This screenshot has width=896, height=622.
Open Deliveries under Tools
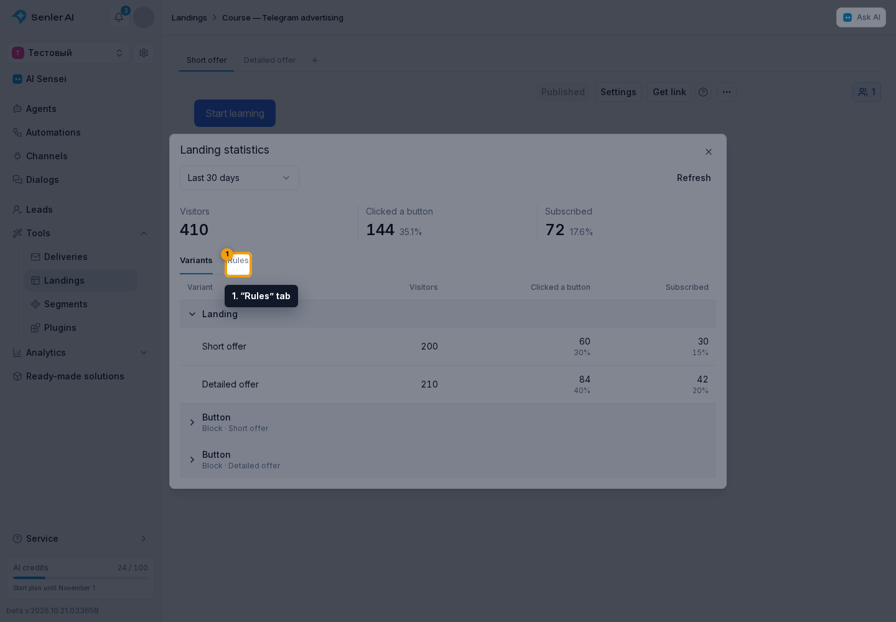point(81,257)
